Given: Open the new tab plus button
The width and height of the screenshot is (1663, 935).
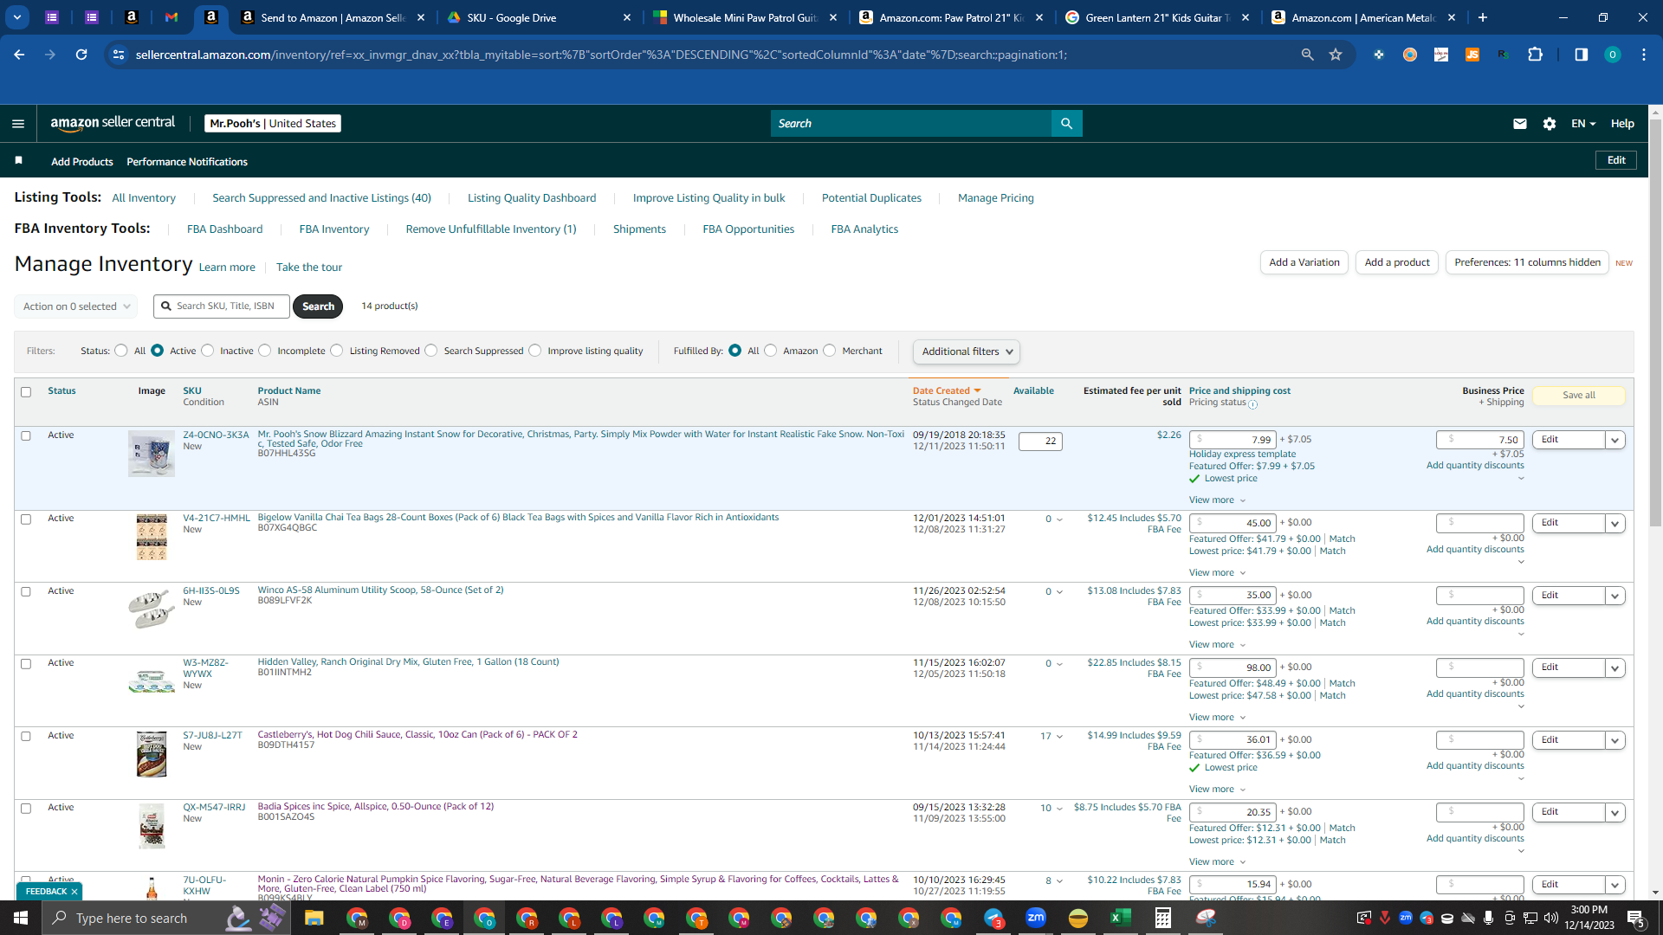Looking at the screenshot, I should [1482, 17].
